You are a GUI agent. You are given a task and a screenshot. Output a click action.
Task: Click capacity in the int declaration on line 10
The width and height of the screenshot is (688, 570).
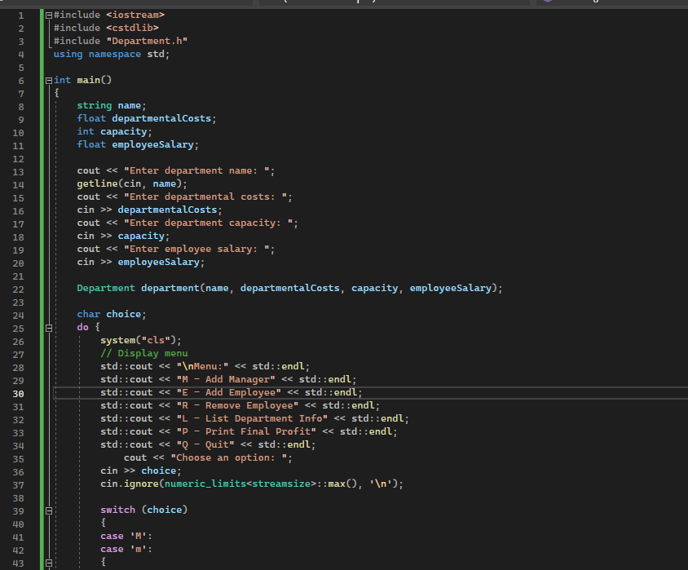click(123, 131)
